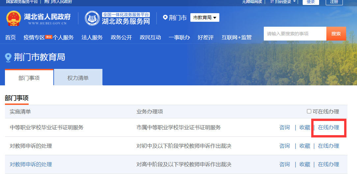Image resolution: width=357 pixels, height=178 pixels.
Task: Click the QR code icon for 扫码登录
Action: click(272, 2)
